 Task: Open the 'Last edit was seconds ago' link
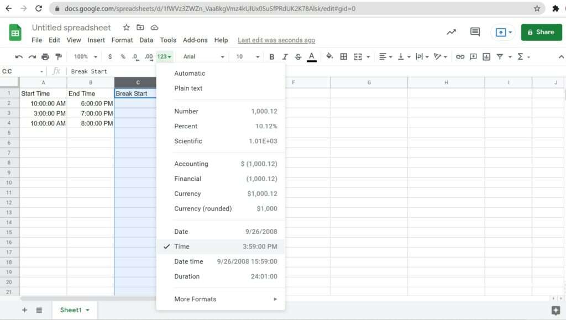click(x=276, y=40)
